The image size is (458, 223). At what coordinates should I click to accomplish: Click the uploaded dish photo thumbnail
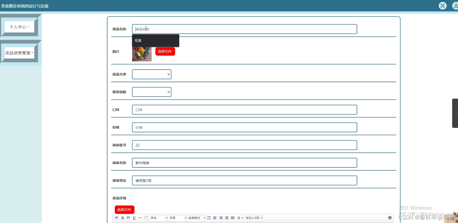pos(142,54)
